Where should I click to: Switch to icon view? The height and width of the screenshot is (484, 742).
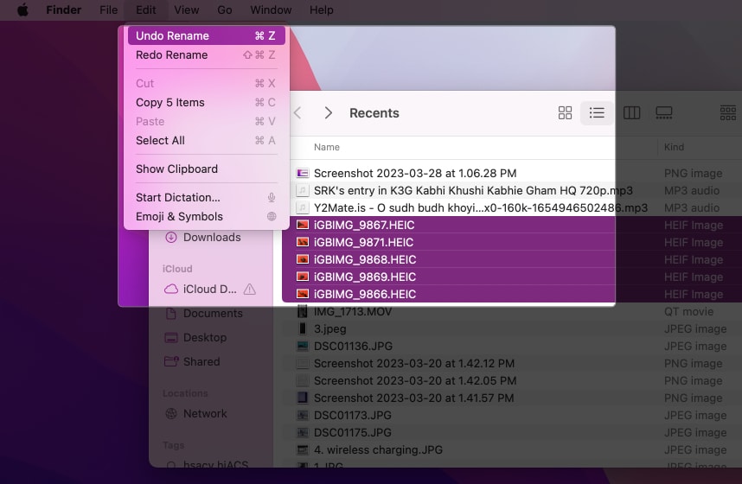click(565, 112)
